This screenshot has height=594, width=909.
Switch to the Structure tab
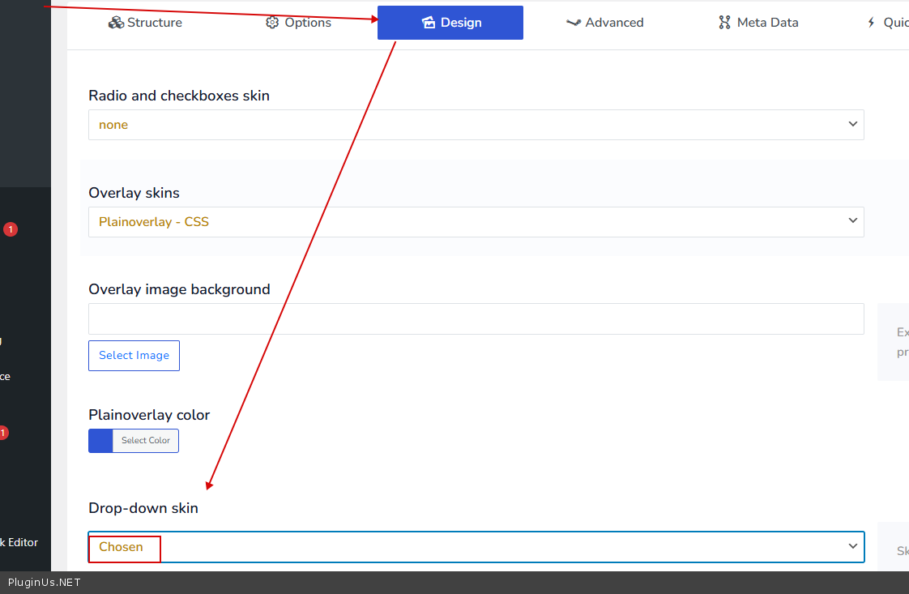[x=146, y=23]
